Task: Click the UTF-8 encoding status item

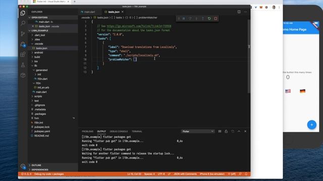Action: [x=161, y=174]
